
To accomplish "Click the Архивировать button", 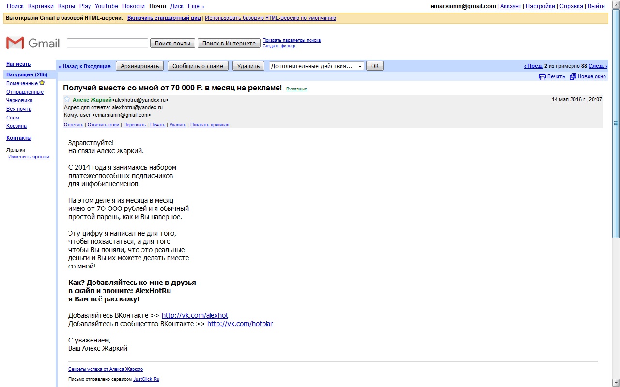I will 140,66.
